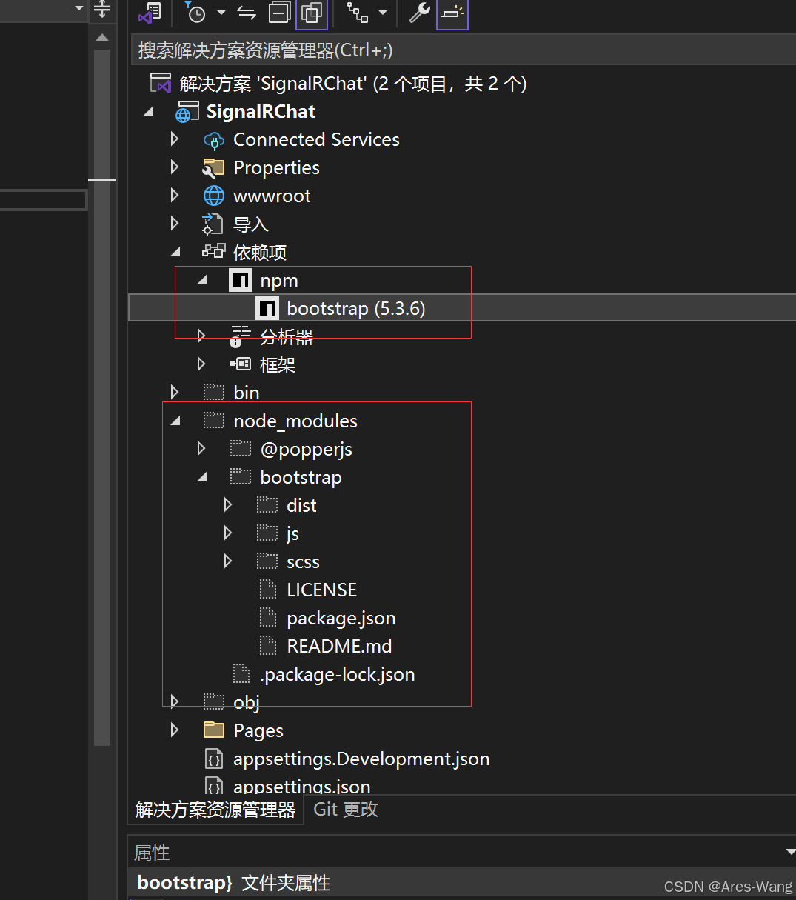This screenshot has width=796, height=900.
Task: Select the @popperjs folder
Action: [306, 450]
